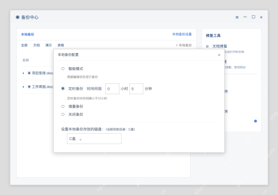Select the 智能模式 radio option
Viewport: 278px width, 195px height.
(x=63, y=69)
